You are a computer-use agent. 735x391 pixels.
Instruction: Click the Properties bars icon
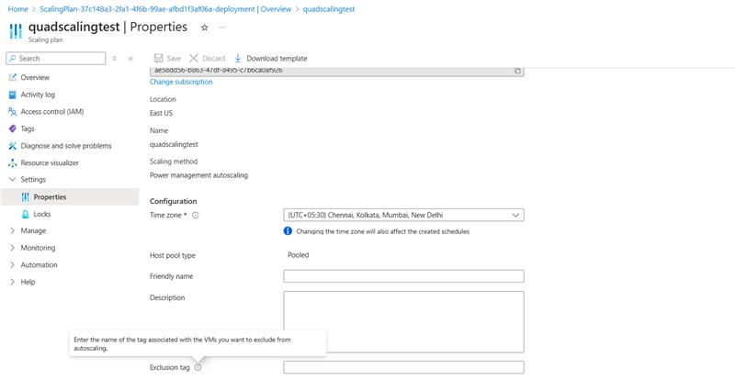(x=26, y=196)
